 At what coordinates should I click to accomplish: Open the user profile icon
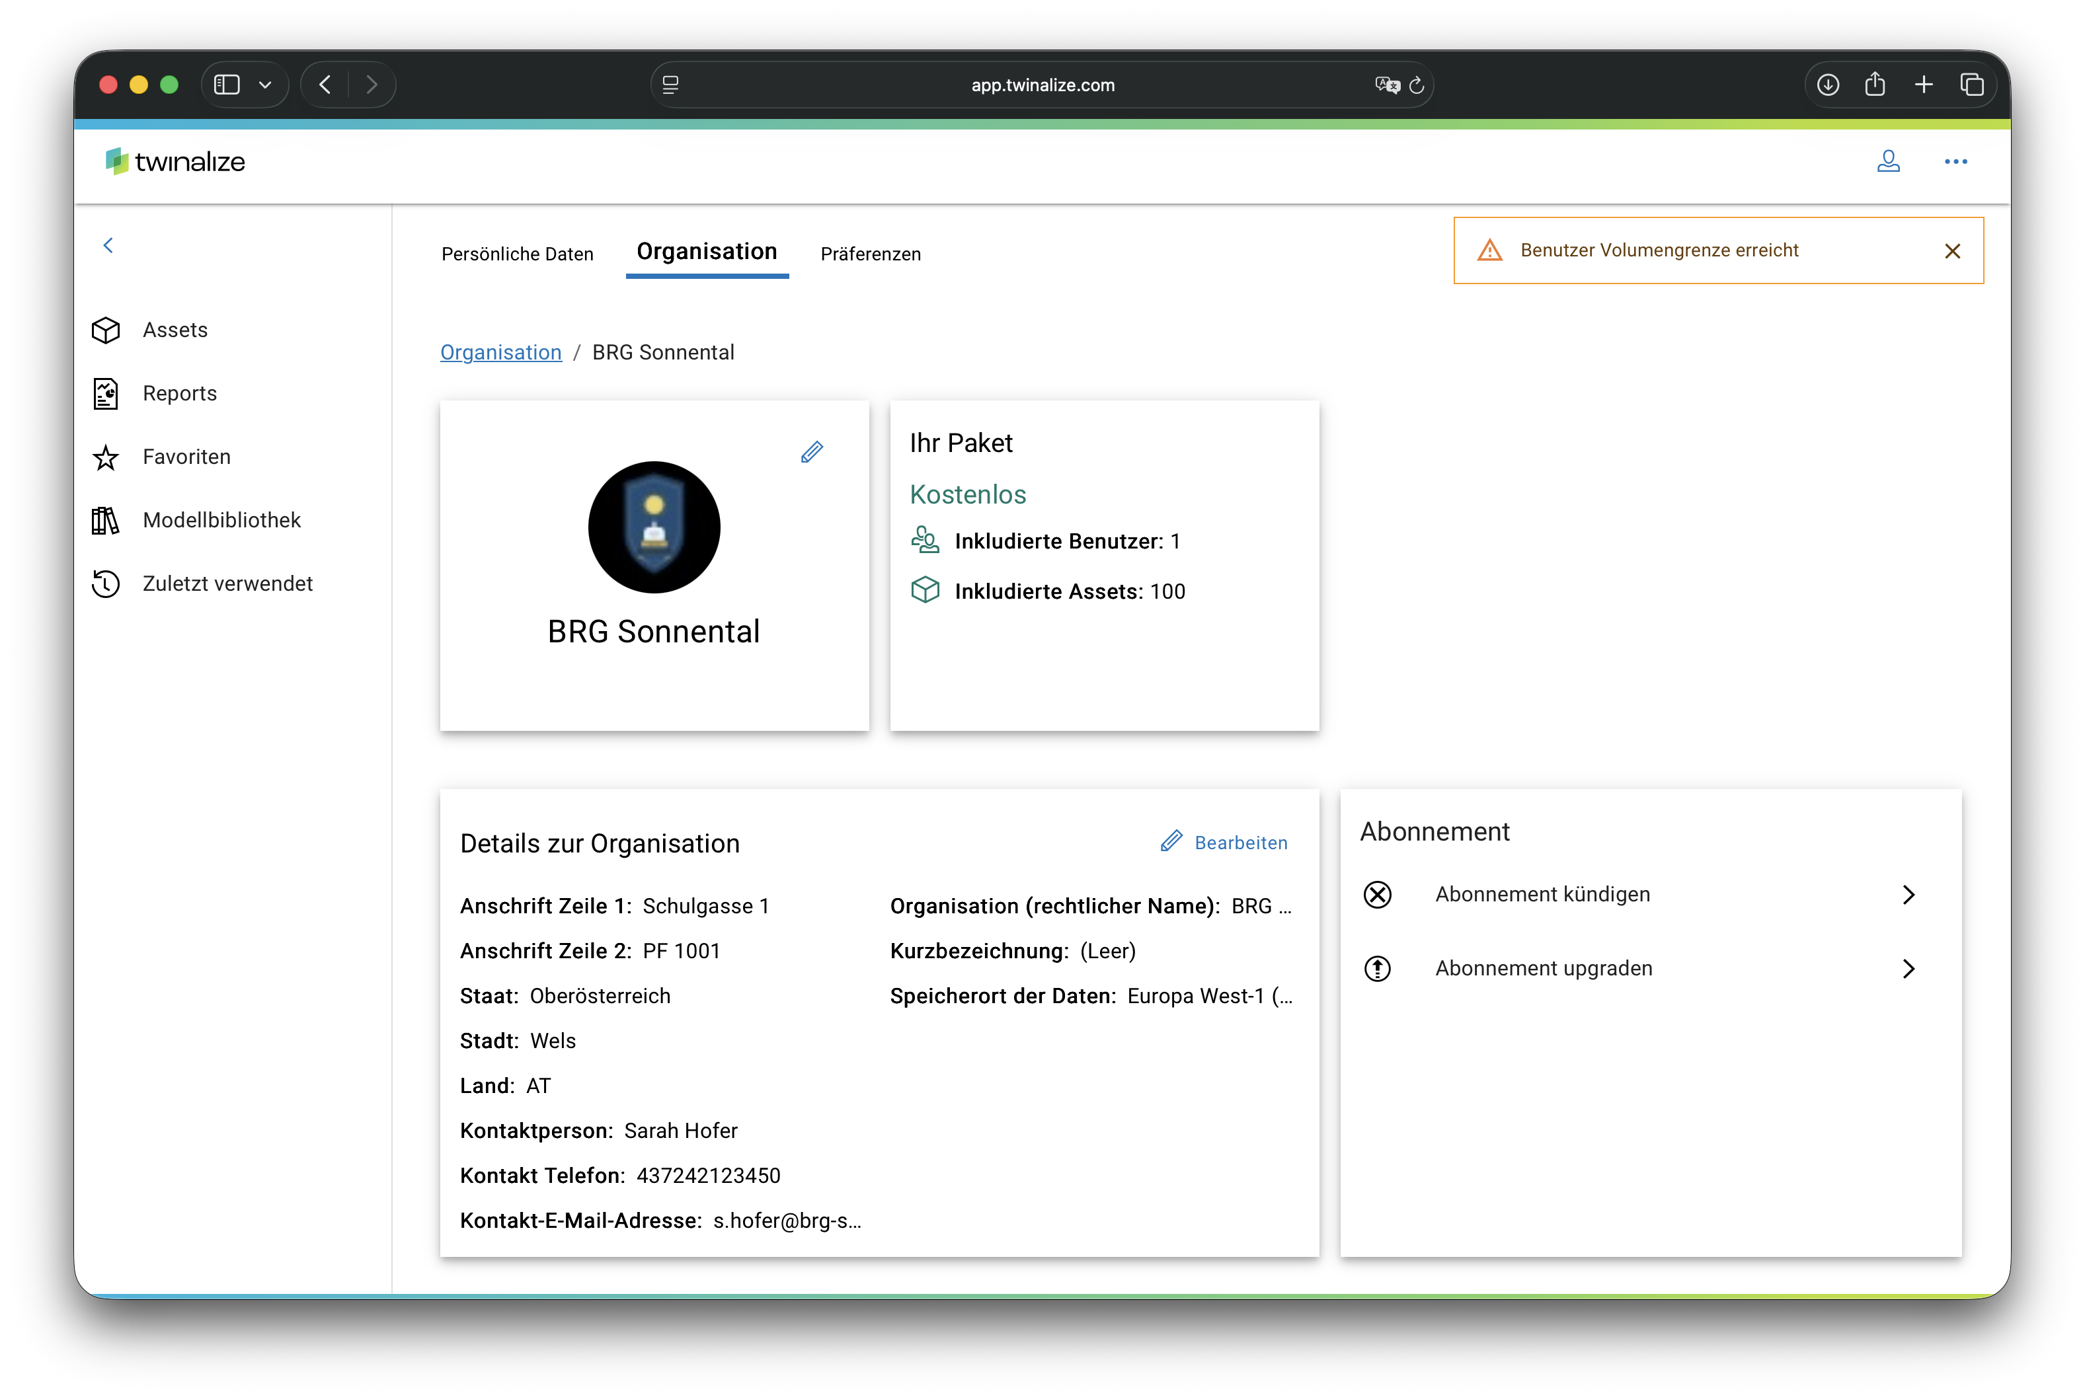click(1888, 161)
